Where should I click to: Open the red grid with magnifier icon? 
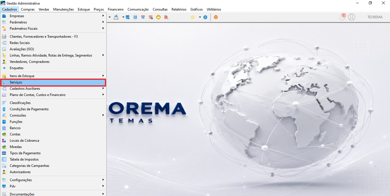click(166, 17)
